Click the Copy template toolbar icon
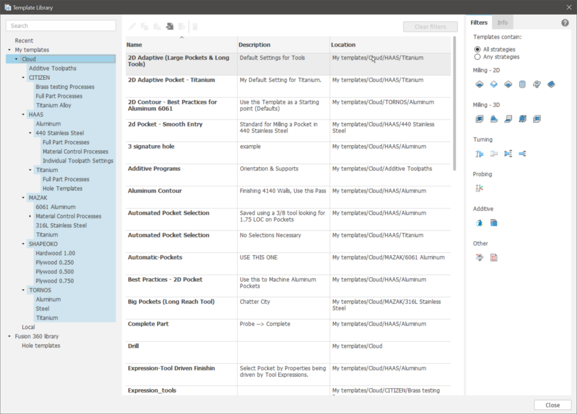Viewport: 577px width, 414px height. click(145, 26)
